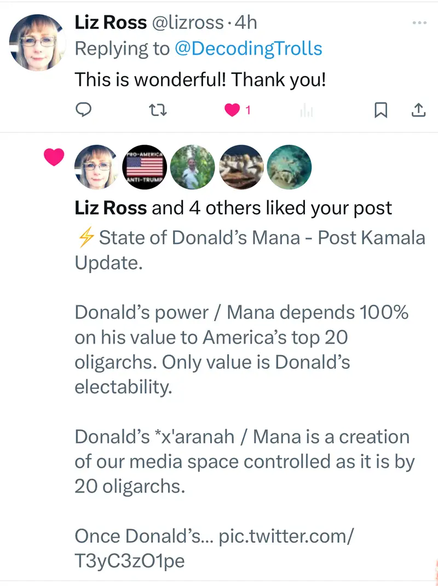View analytics for Liz Ross's reply
The width and height of the screenshot is (438, 586).
tap(307, 111)
